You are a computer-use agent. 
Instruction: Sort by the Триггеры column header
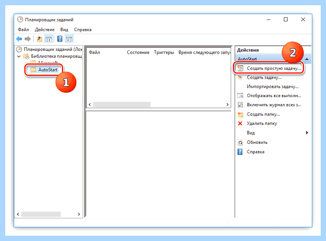click(164, 53)
